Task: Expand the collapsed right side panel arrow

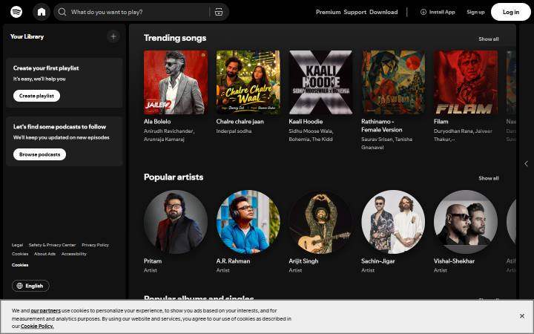Action: click(526, 164)
